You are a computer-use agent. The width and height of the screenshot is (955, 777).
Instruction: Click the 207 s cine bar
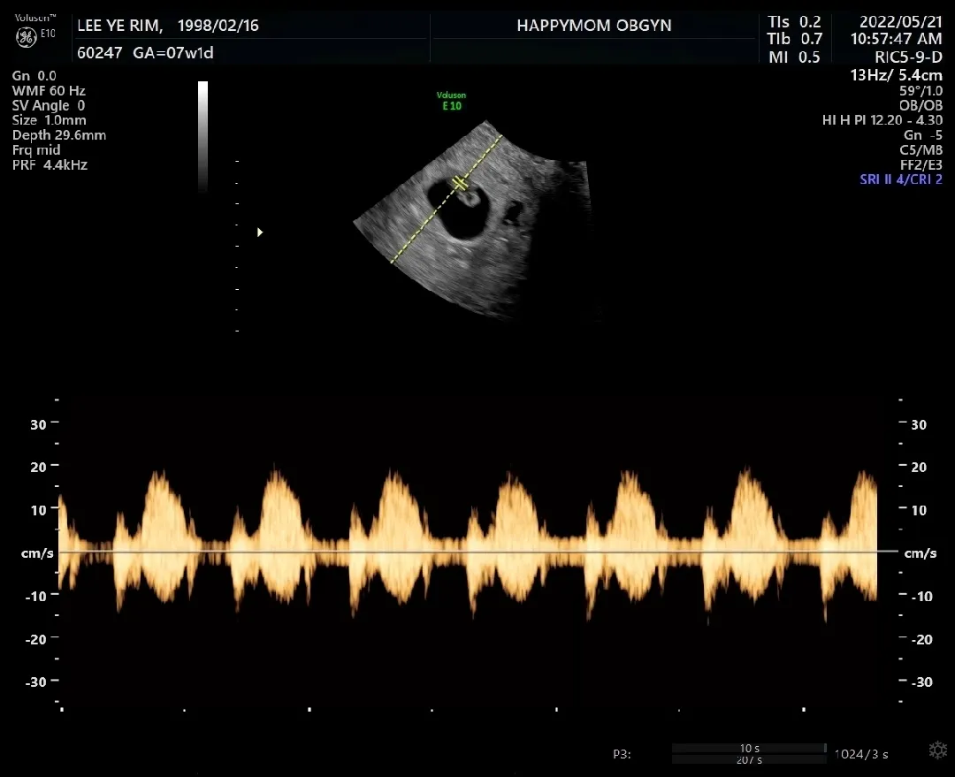click(749, 759)
